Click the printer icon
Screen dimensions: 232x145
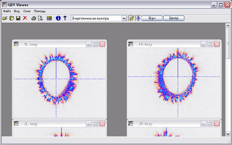(x=34, y=18)
